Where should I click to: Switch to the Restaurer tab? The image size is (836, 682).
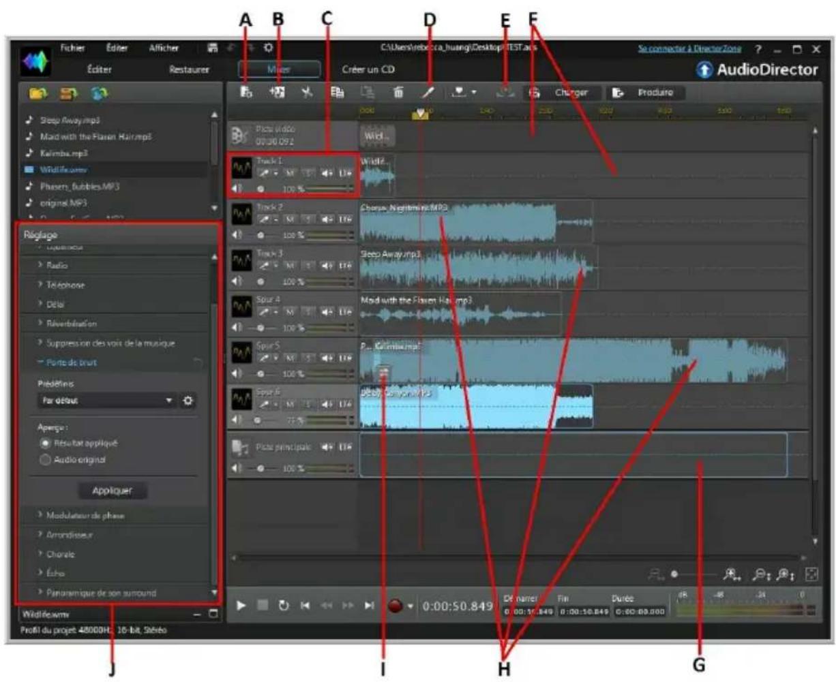189,69
